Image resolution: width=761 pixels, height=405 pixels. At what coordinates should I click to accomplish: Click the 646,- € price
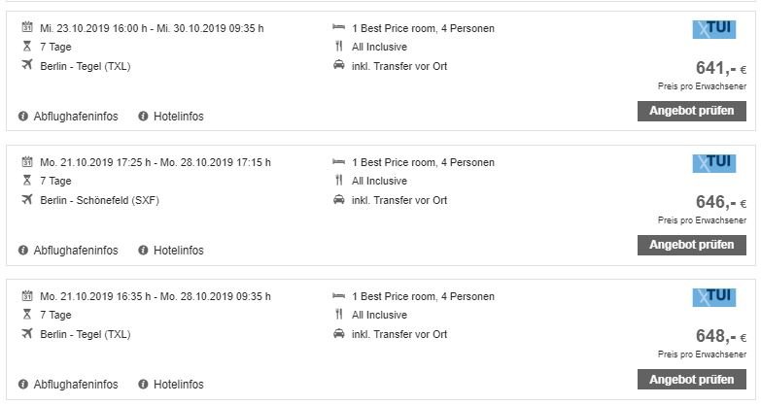coord(721,202)
